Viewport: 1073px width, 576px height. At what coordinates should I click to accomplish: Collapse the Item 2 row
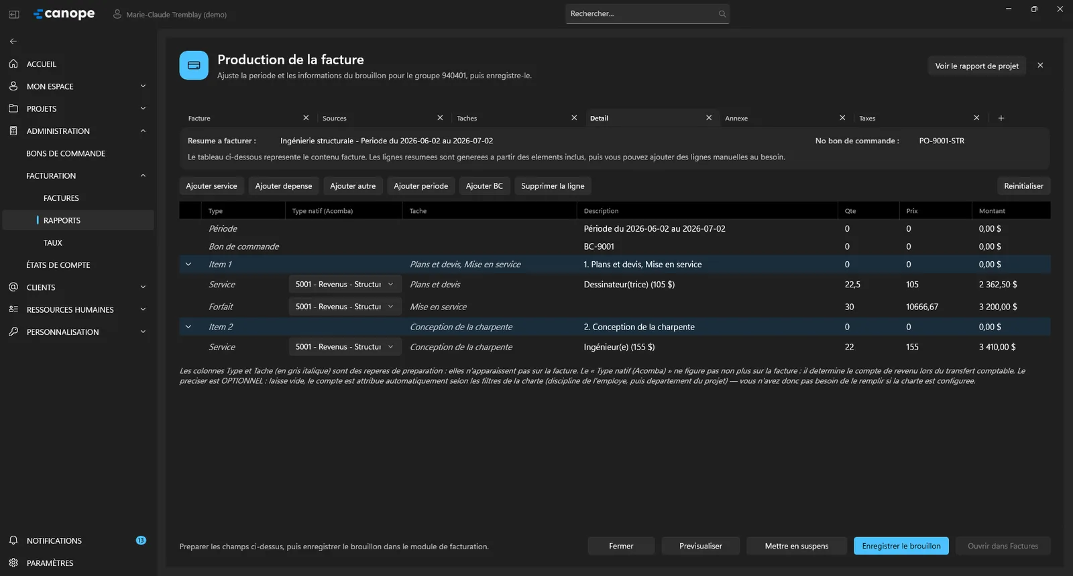[x=188, y=327]
